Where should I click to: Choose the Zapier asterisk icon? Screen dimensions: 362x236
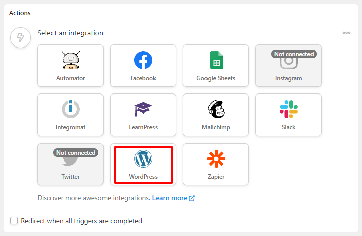(216, 159)
